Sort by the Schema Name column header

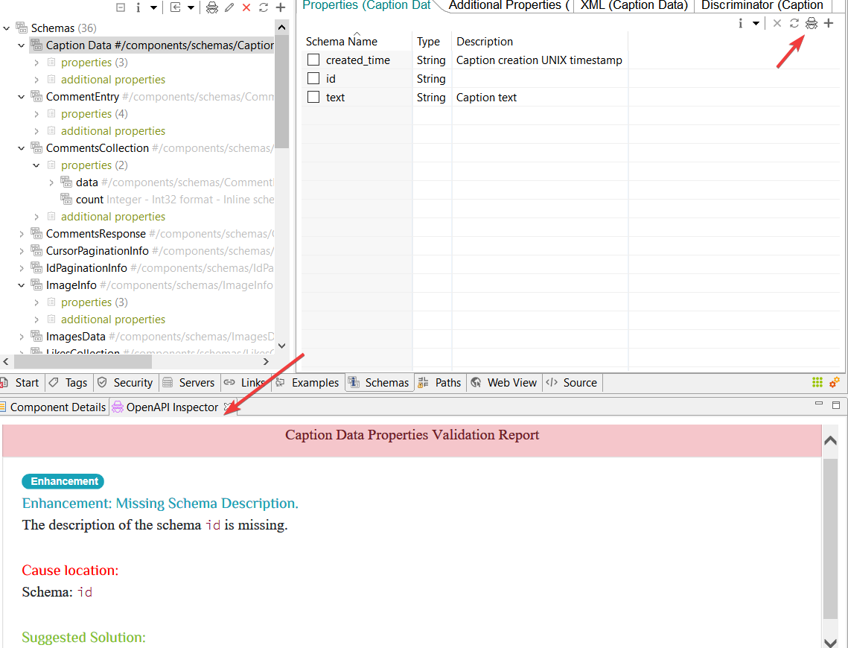click(x=342, y=42)
